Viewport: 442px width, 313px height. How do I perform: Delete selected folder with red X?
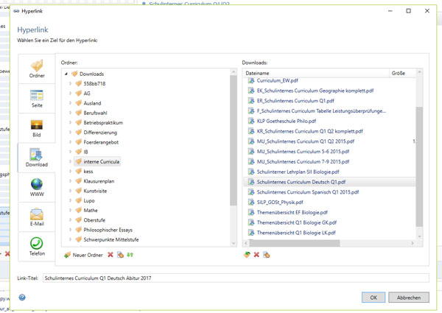tap(110, 255)
